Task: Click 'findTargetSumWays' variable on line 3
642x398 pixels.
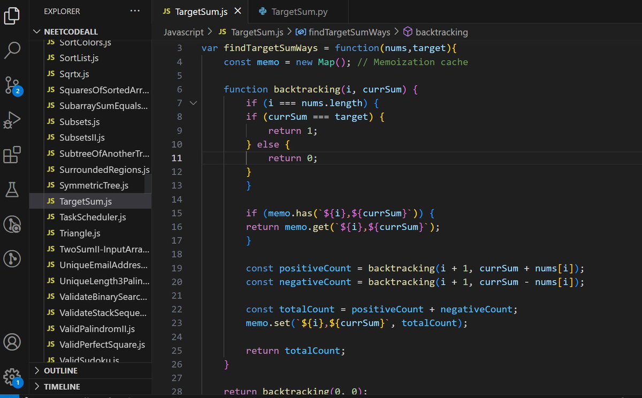Action: pyautogui.click(x=271, y=48)
